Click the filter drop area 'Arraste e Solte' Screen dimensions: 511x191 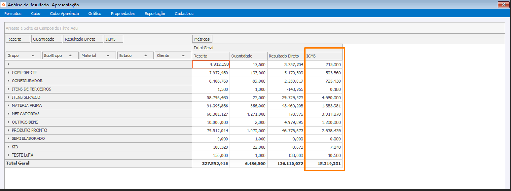point(254,28)
